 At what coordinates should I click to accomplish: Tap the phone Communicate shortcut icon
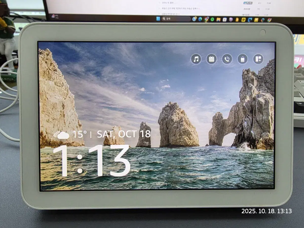pos(227,59)
